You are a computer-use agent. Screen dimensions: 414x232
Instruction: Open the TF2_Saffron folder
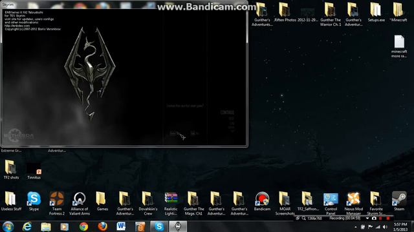[x=308, y=201]
